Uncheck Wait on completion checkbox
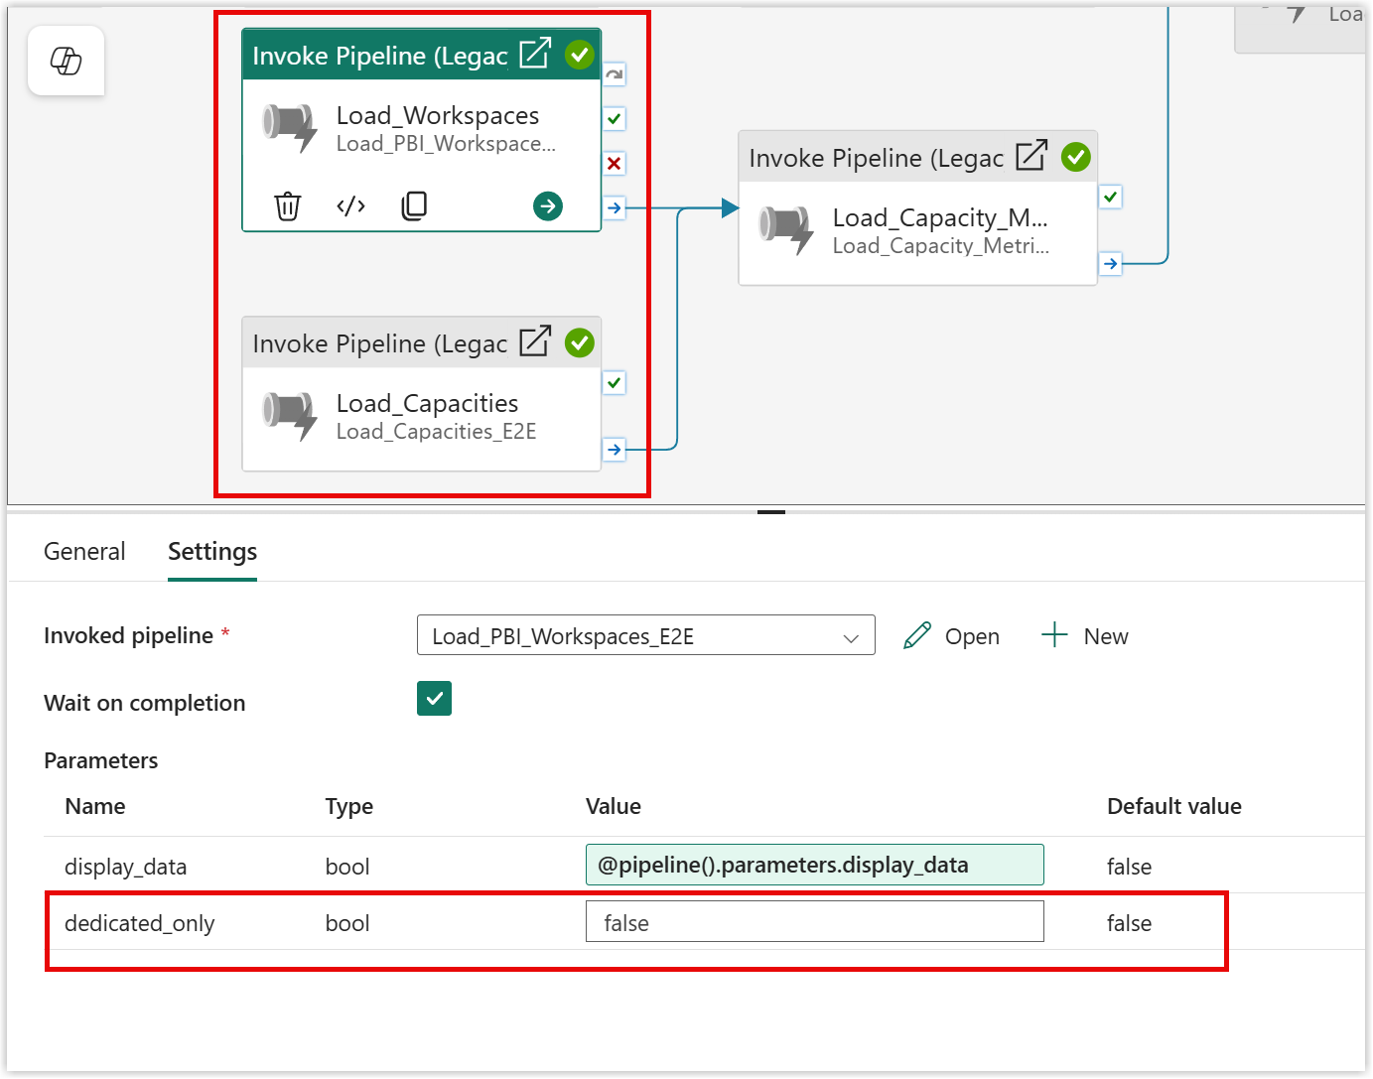 pos(435,699)
